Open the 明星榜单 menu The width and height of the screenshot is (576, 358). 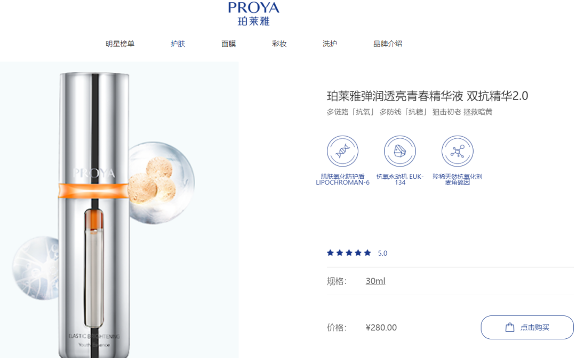120,44
